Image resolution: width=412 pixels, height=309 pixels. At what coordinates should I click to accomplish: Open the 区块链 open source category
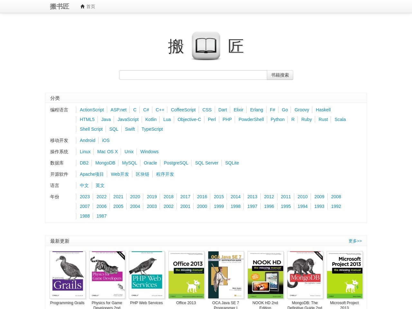[x=142, y=174]
